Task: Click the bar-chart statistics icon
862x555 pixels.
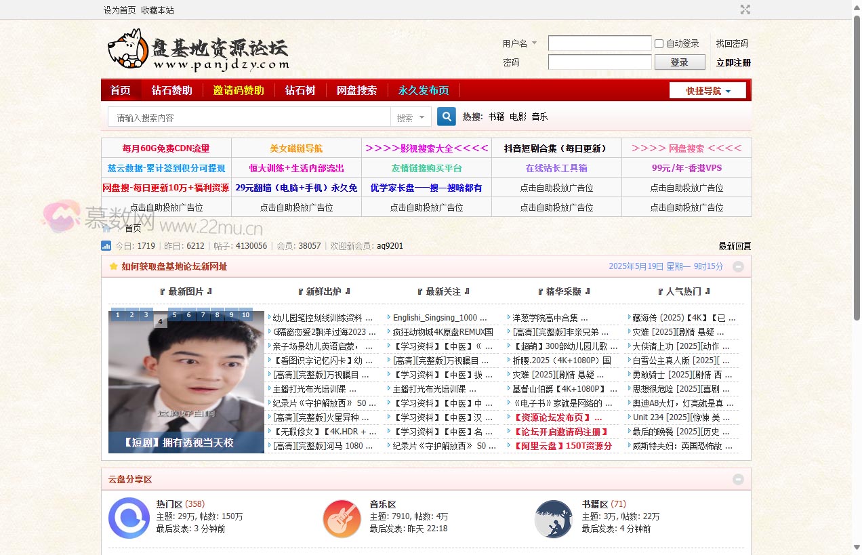Action: (x=106, y=246)
